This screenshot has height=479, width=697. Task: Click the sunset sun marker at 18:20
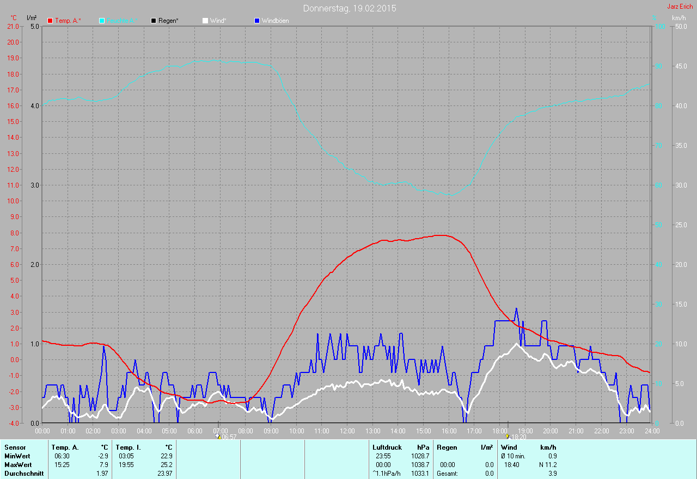[508, 436]
